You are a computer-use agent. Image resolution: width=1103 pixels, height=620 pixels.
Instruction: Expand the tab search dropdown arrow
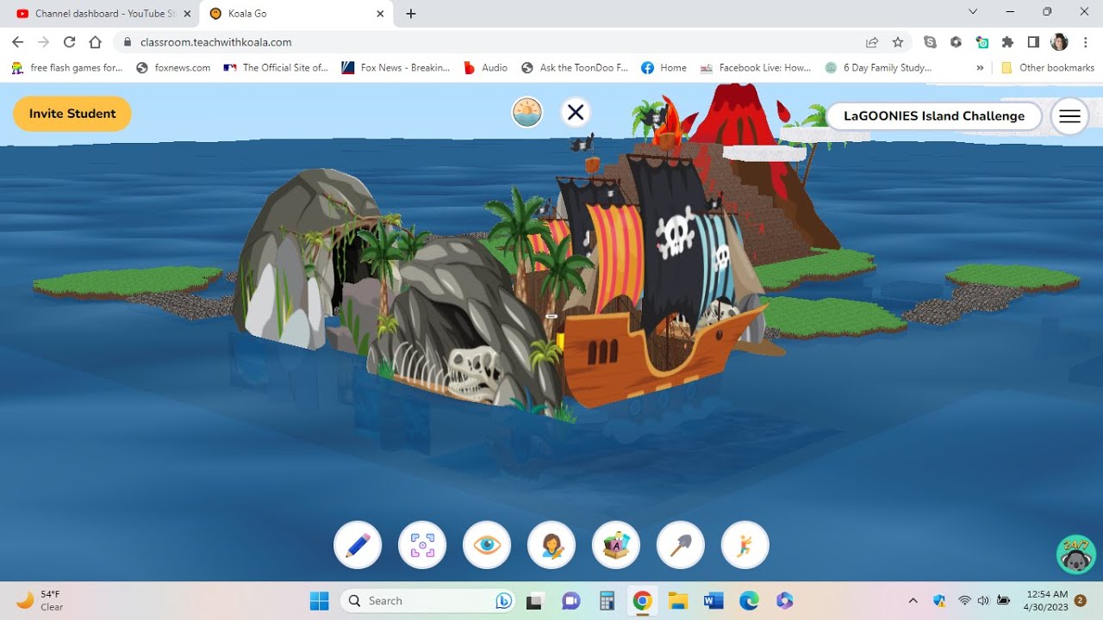(973, 12)
